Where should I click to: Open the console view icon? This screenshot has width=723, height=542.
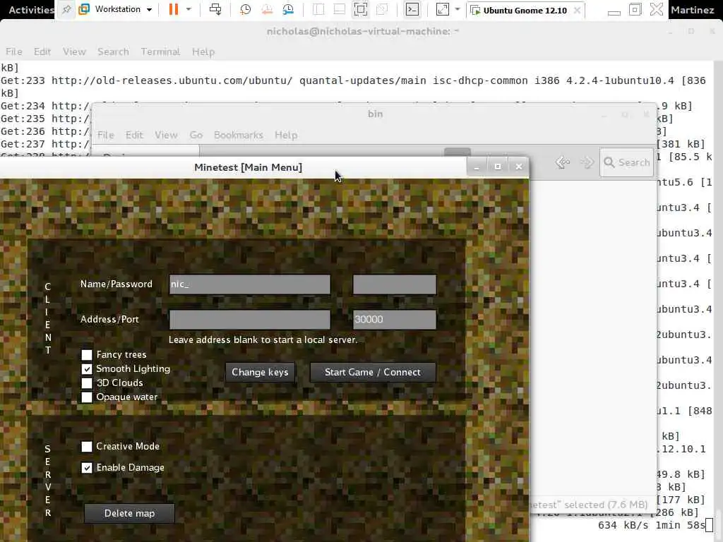click(412, 10)
